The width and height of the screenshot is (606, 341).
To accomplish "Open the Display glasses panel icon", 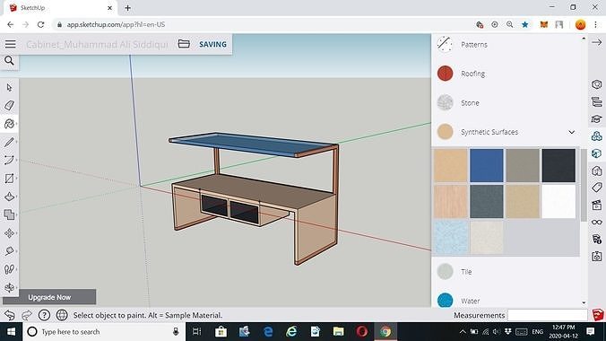I will pyautogui.click(x=597, y=223).
